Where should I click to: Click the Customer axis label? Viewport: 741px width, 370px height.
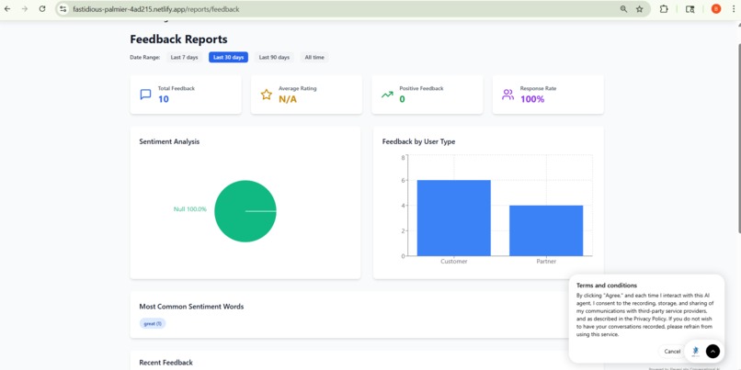(453, 261)
